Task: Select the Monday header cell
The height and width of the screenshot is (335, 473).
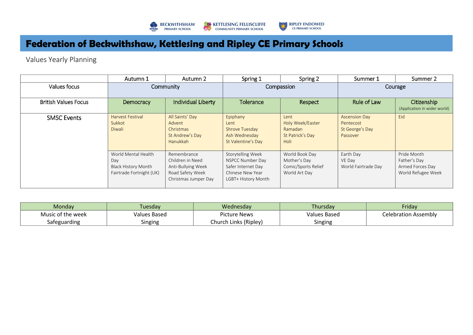Action: [x=64, y=207]
